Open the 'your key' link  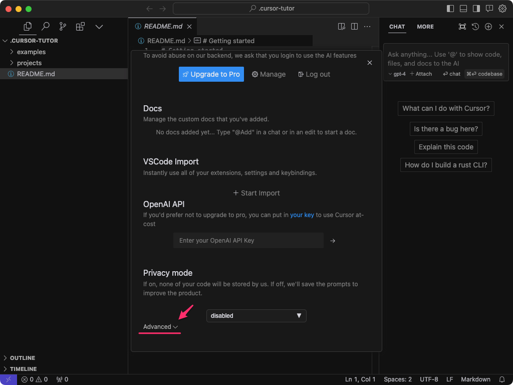click(x=302, y=215)
